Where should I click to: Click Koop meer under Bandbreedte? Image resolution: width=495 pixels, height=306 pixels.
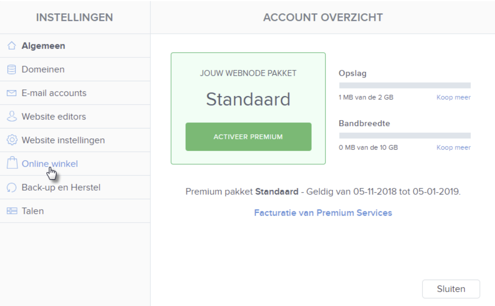coord(453,147)
